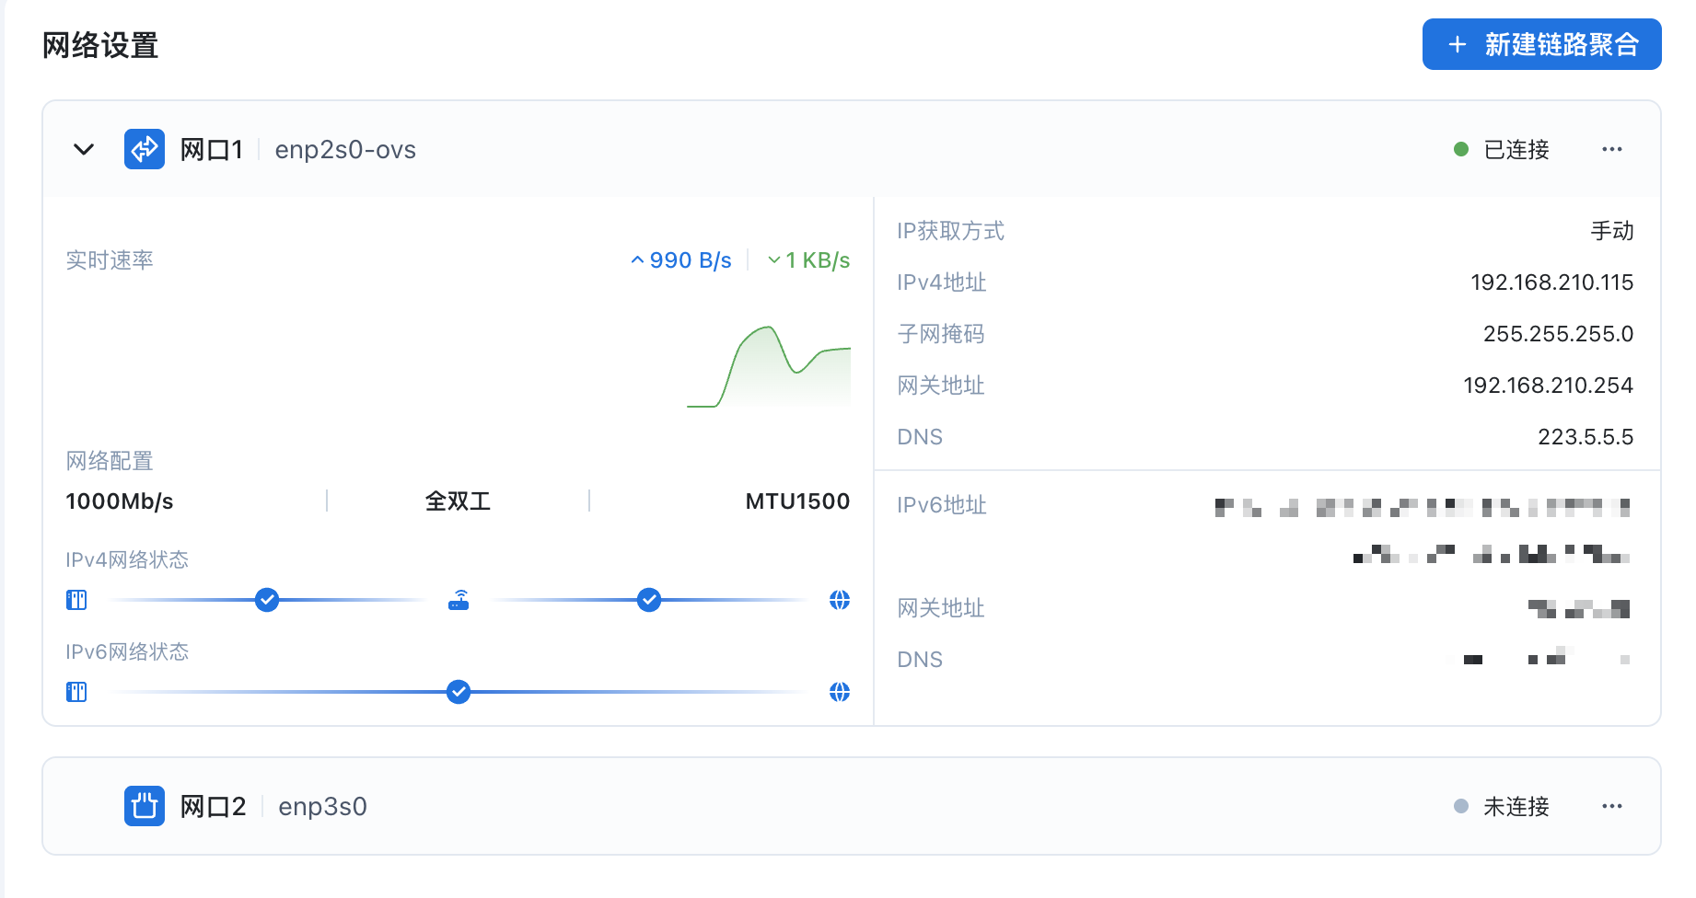Open the more options menu for 网口1
The height and width of the screenshot is (898, 1696).
pyautogui.click(x=1611, y=149)
